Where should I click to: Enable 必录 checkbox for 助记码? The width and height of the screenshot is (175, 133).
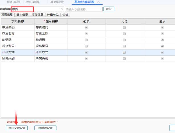pos(86,40)
